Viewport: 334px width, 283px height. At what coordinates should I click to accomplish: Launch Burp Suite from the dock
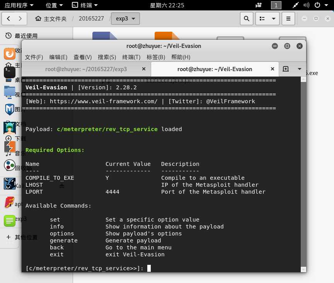tap(10, 147)
